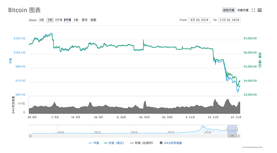Edit the To date field
This screenshot has height=153, width=277.
229,20
